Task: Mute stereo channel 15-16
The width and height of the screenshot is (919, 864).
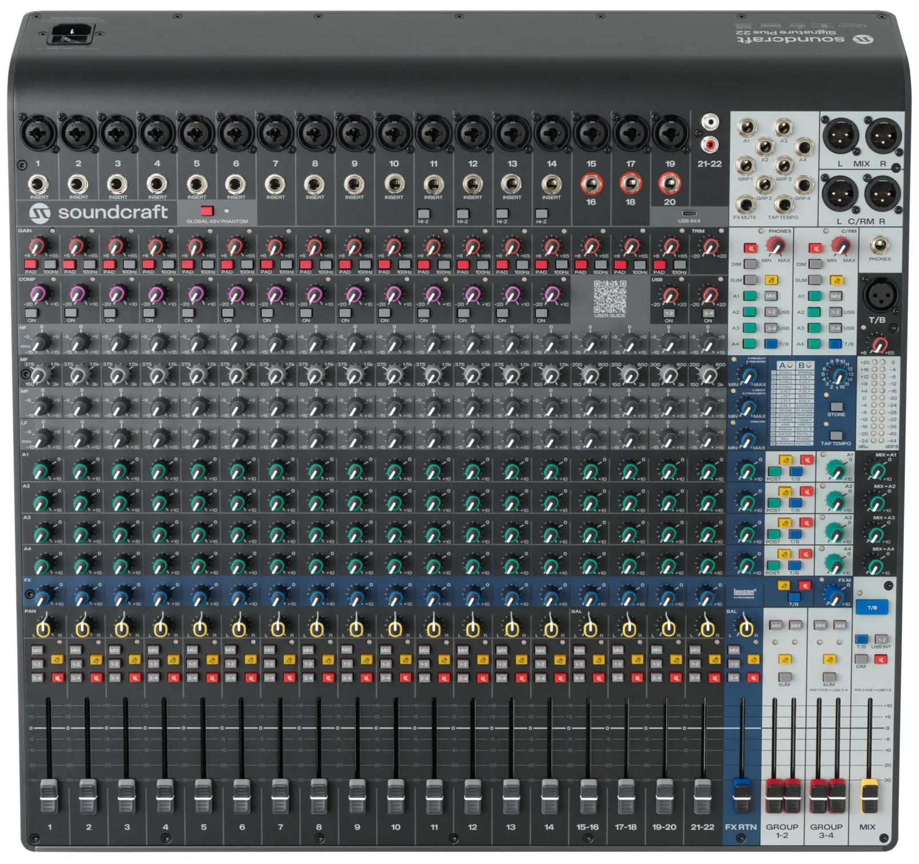Action: pyautogui.click(x=599, y=678)
